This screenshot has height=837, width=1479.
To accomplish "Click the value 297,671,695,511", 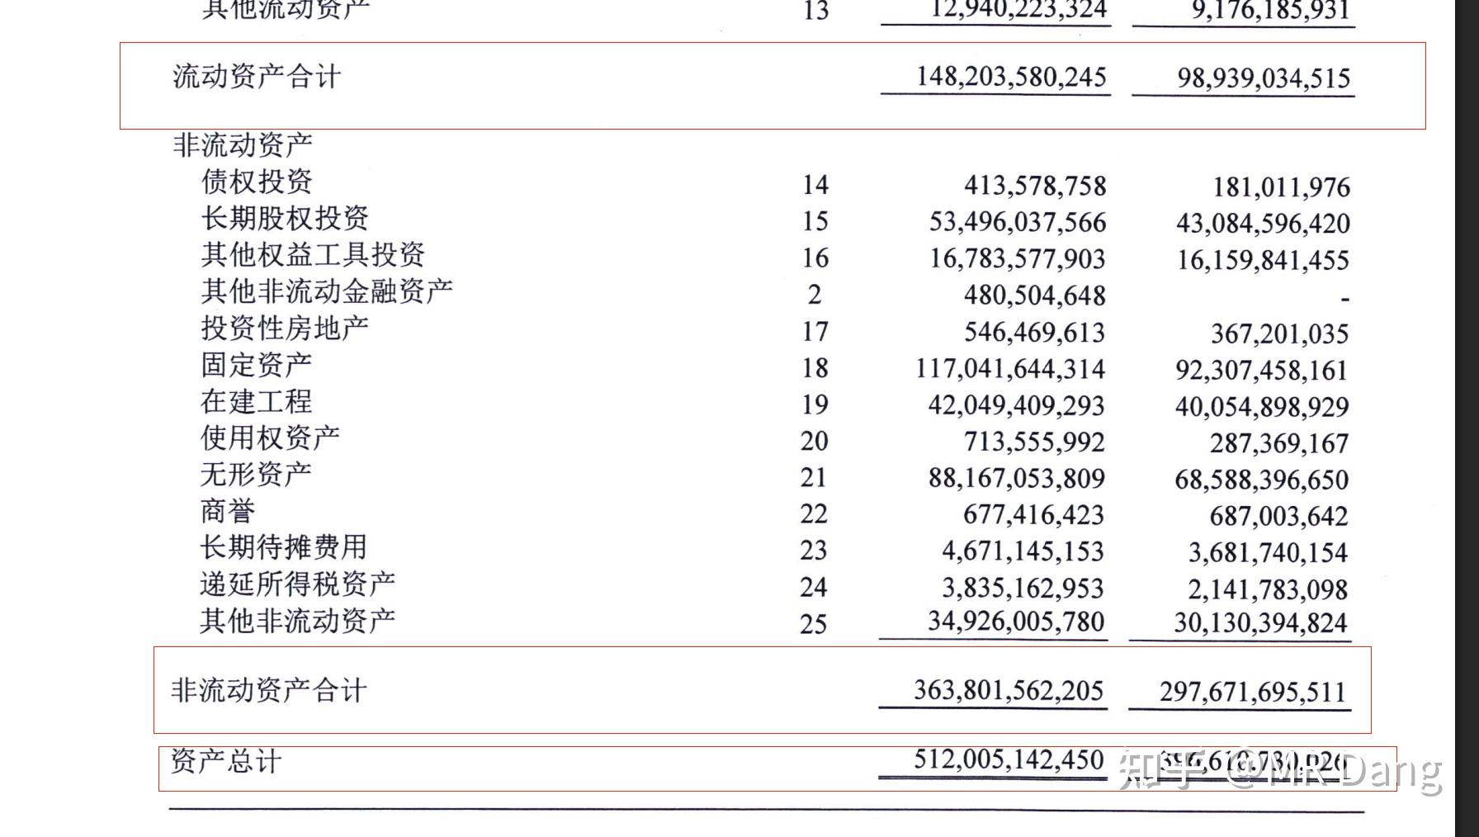I will (1253, 692).
